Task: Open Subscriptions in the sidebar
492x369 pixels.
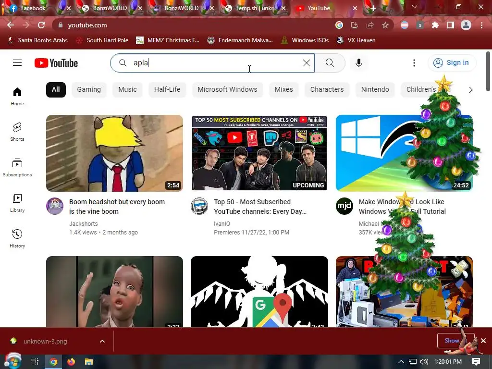Action: 17,168
